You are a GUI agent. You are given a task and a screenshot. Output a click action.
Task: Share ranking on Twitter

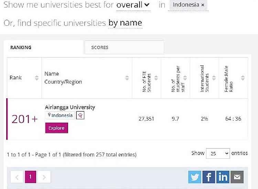(x=195, y=177)
